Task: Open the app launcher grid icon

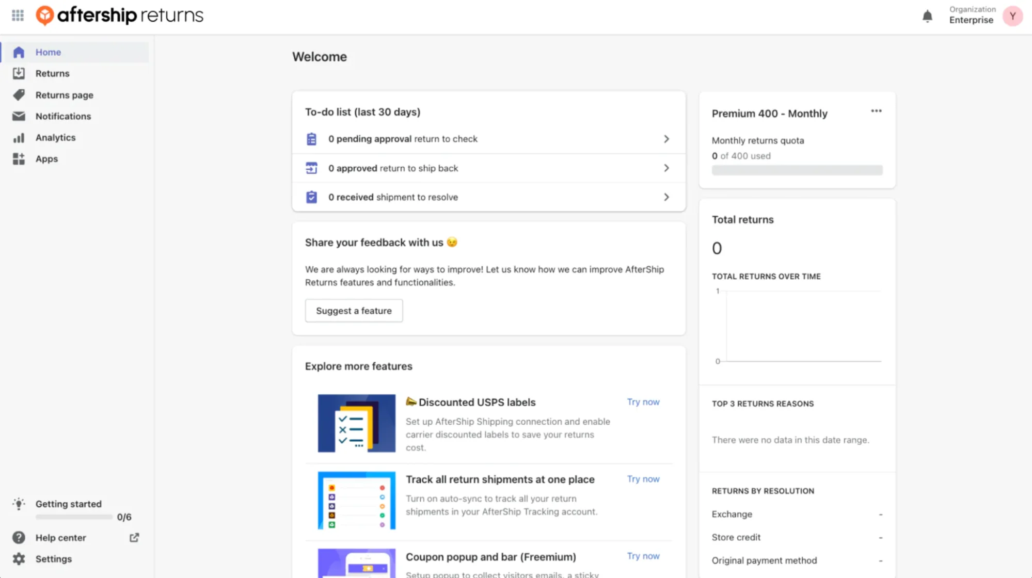Action: pos(18,15)
